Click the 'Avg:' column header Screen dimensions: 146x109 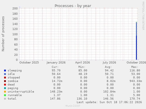pos(108,67)
